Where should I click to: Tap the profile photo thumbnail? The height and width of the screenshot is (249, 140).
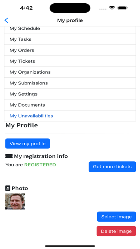click(15, 201)
